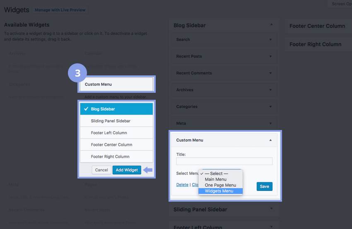Save the Custom Menu widget
This screenshot has height=229, width=352.
pos(264,186)
